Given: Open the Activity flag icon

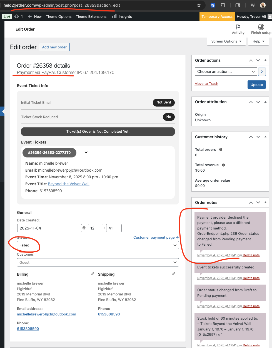Looking at the screenshot, I should (238, 27).
